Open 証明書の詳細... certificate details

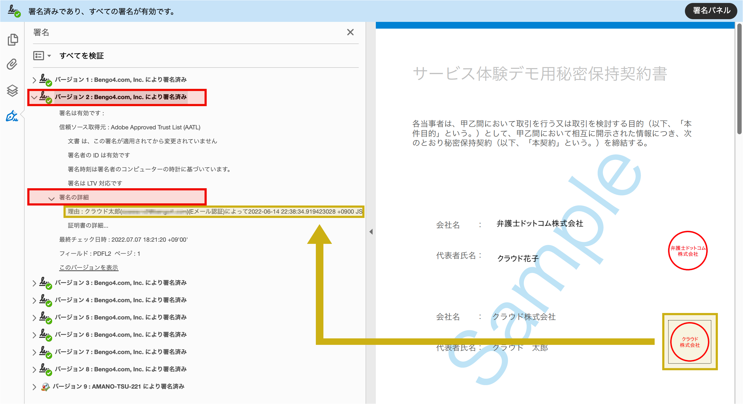[x=88, y=225]
